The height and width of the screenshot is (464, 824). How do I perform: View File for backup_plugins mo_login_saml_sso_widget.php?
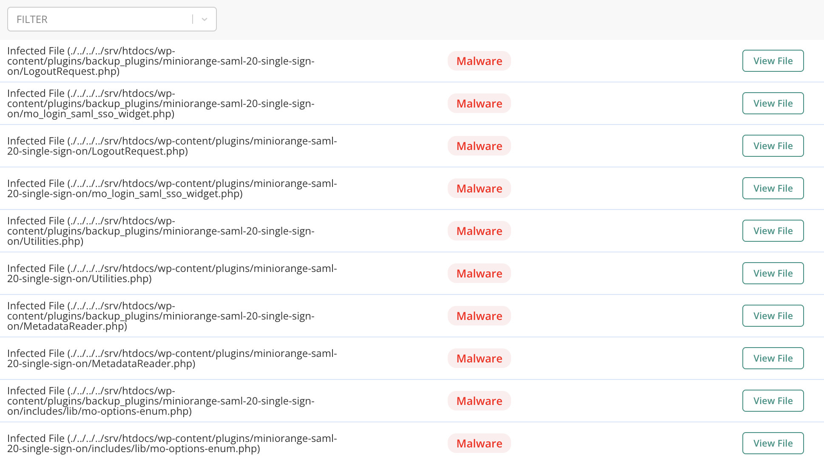pyautogui.click(x=773, y=104)
